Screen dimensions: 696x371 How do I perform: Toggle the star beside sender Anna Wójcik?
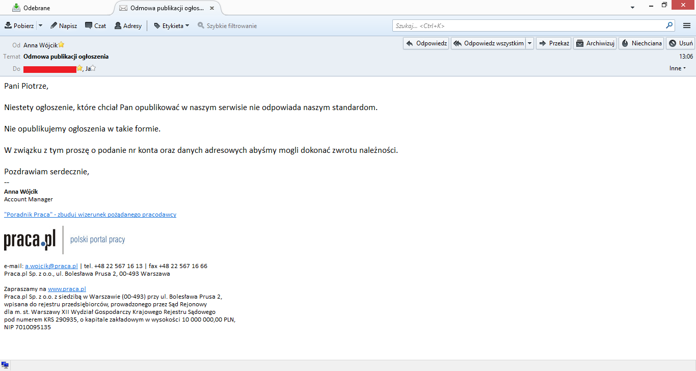61,45
